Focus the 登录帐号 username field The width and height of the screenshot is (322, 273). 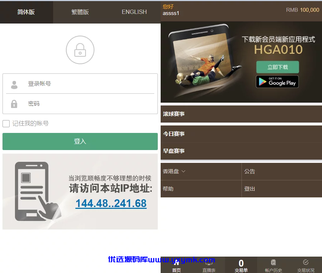pos(80,84)
